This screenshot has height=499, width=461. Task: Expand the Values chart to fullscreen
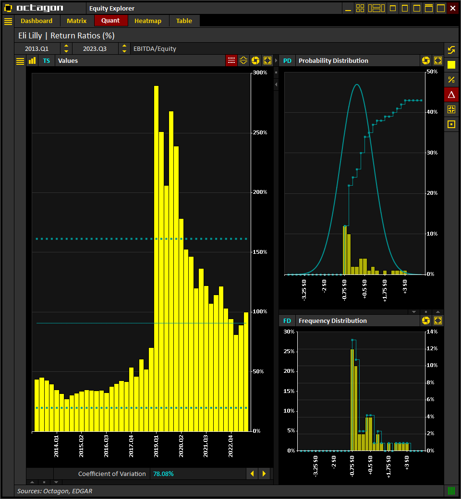pyautogui.click(x=267, y=60)
